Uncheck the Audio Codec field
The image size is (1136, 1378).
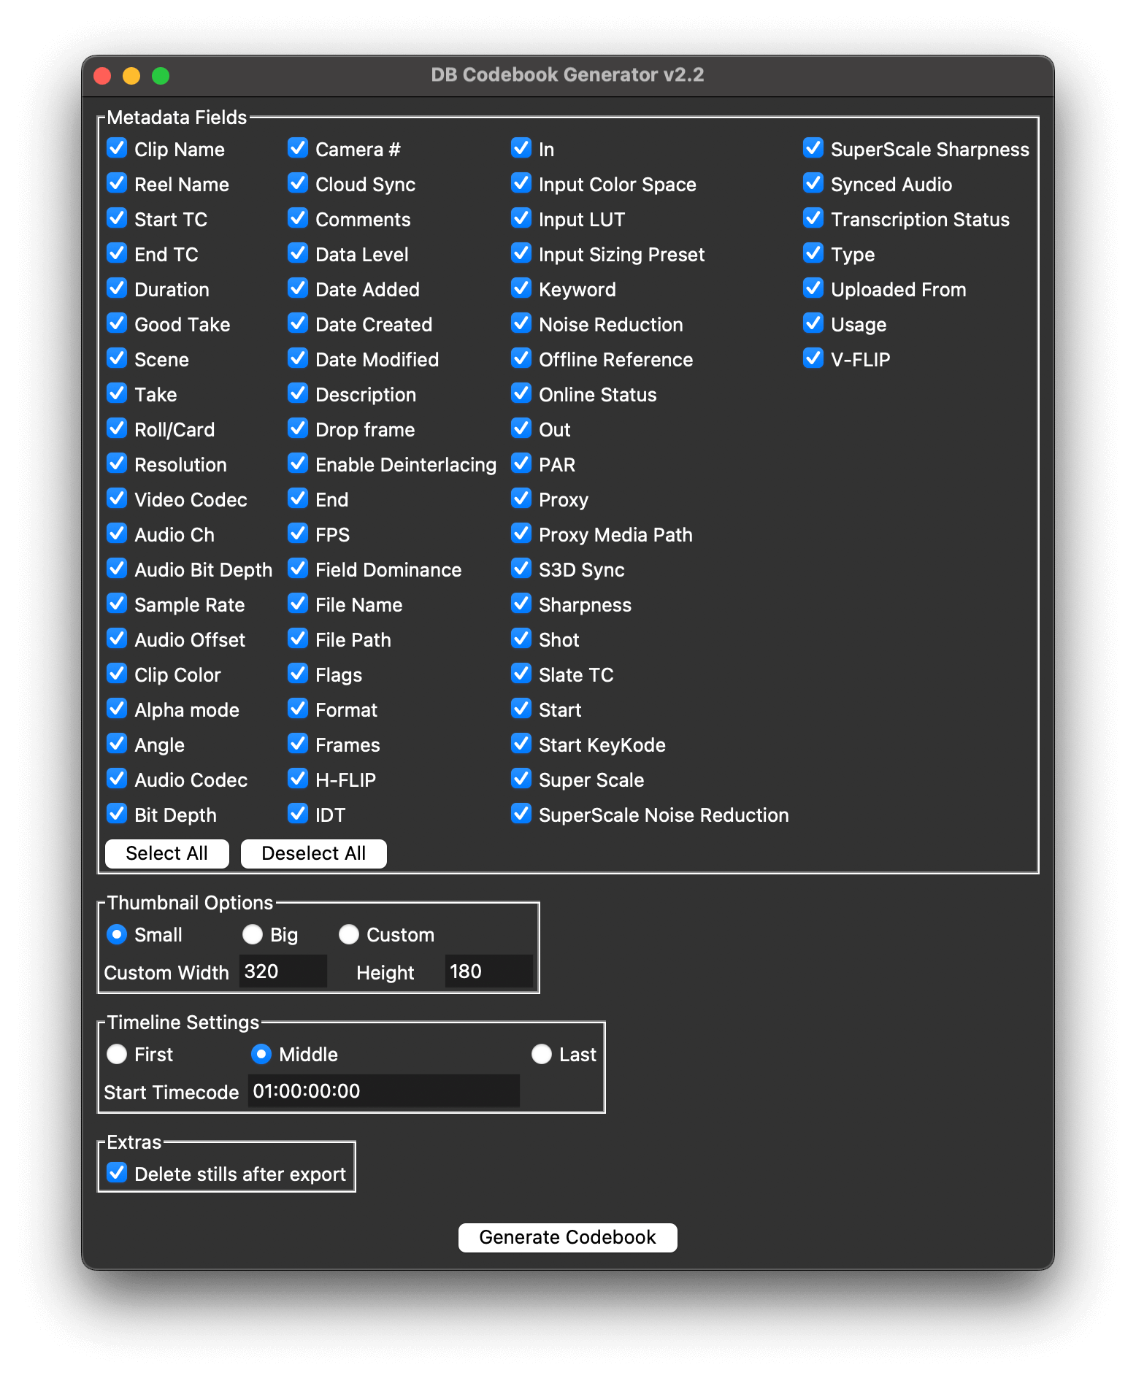tap(117, 779)
